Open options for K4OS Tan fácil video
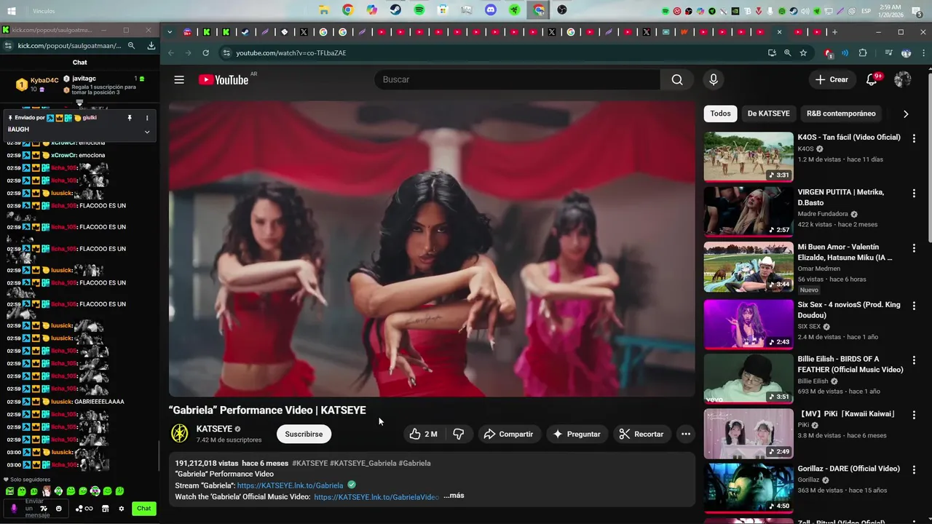The image size is (932, 524). (914, 138)
